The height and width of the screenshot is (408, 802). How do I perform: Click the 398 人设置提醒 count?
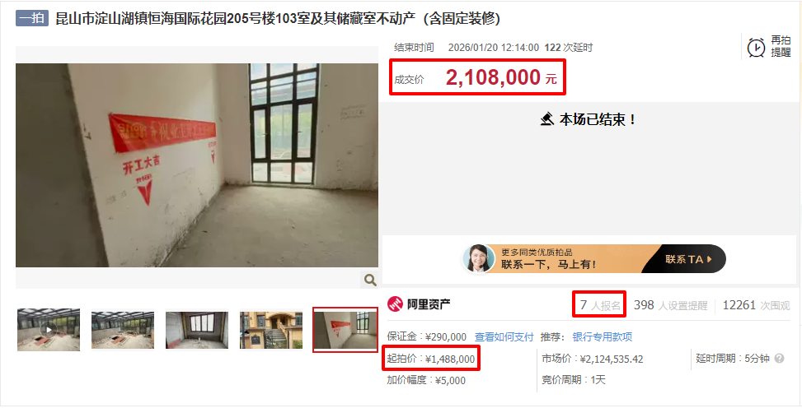tap(671, 305)
